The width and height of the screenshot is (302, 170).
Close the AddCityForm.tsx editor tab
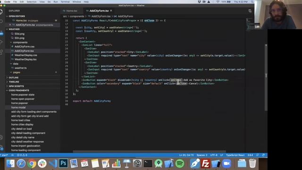point(111,11)
